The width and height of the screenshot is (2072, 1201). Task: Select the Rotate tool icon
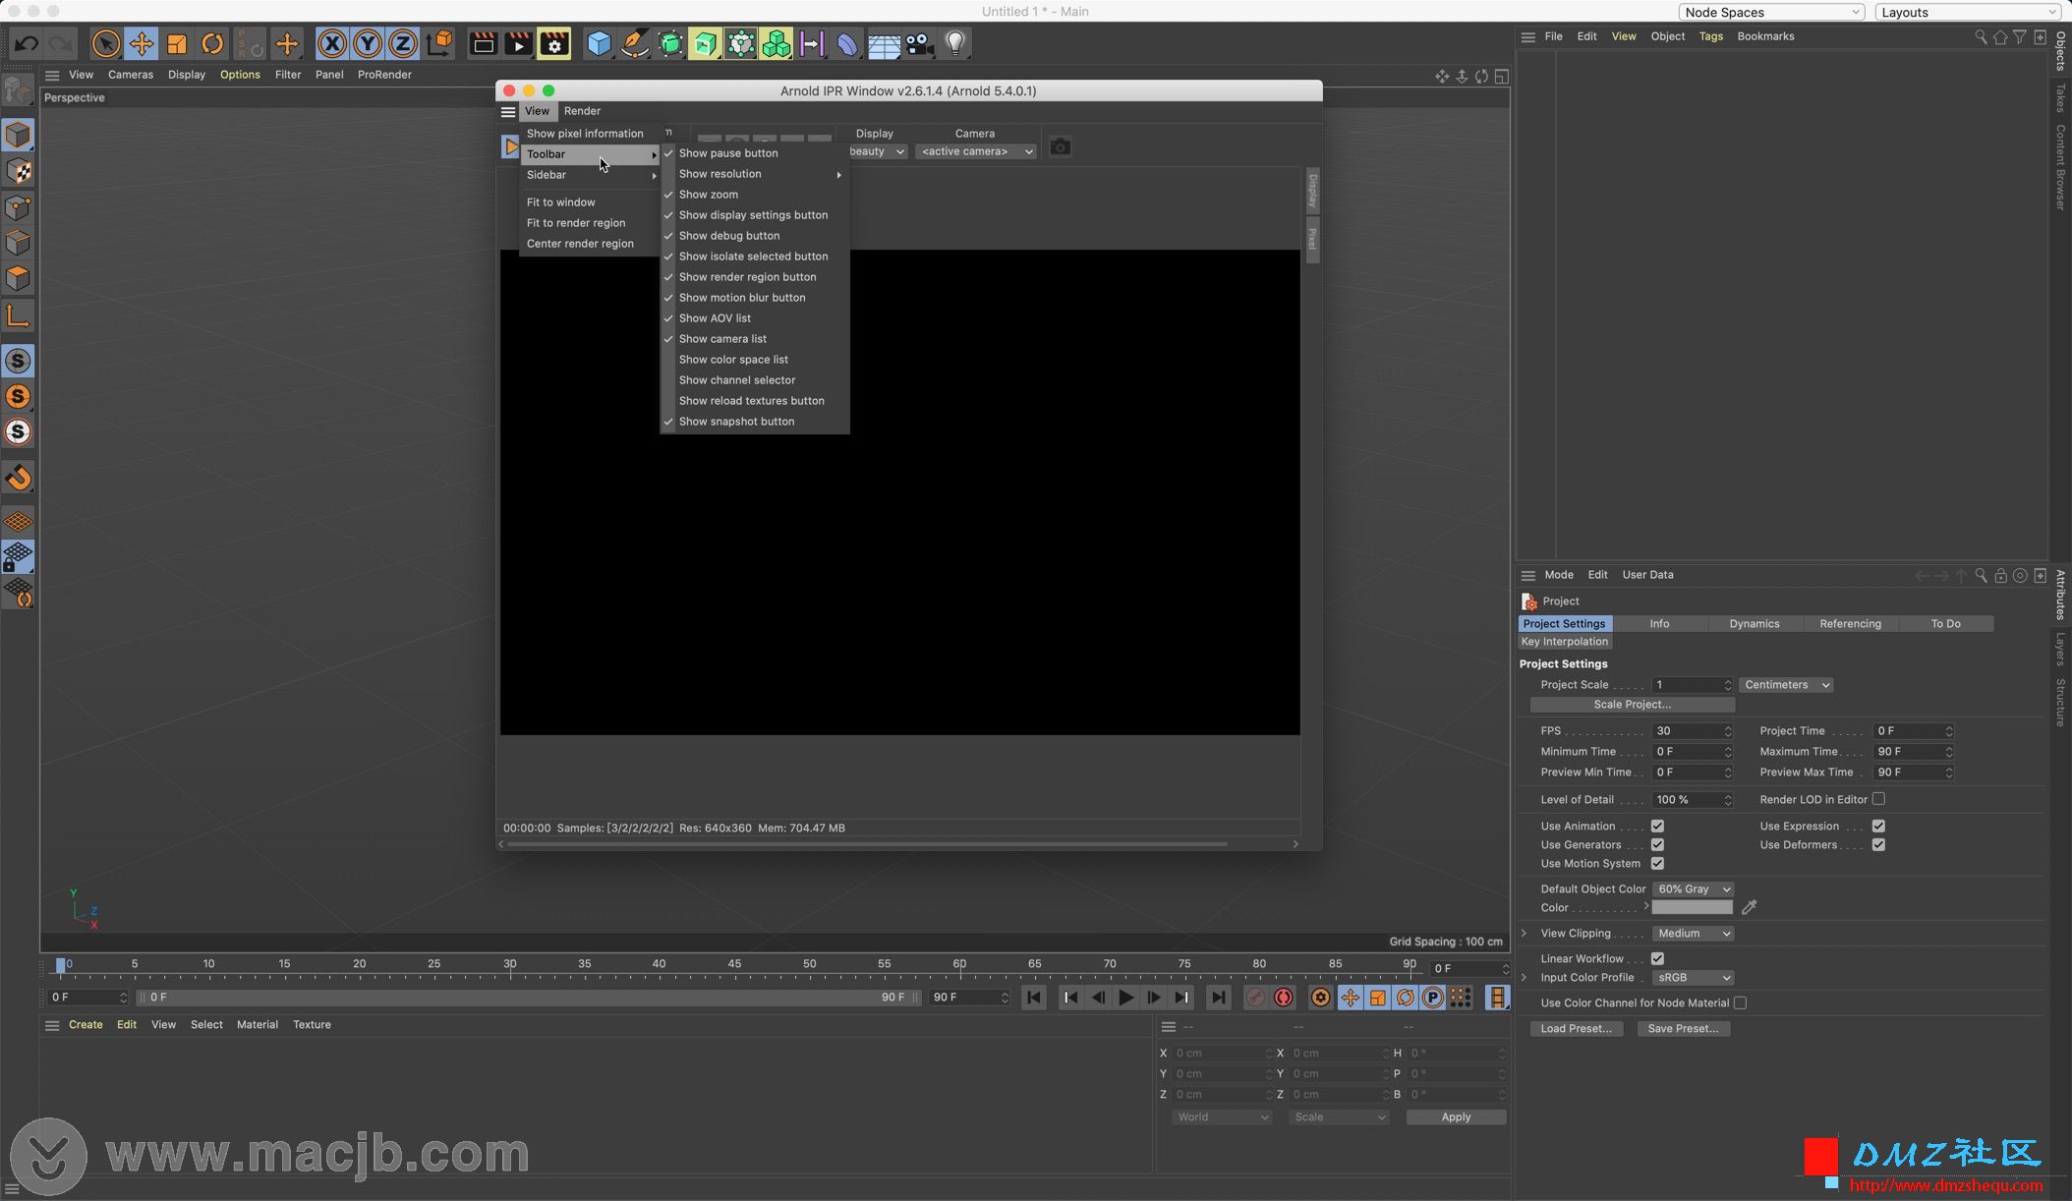coord(212,43)
